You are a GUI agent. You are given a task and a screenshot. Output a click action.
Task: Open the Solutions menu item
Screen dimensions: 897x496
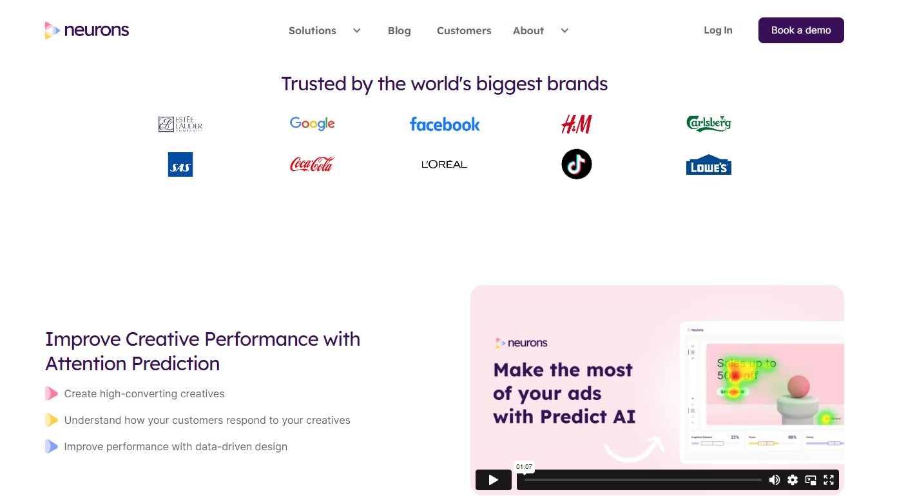click(x=313, y=30)
